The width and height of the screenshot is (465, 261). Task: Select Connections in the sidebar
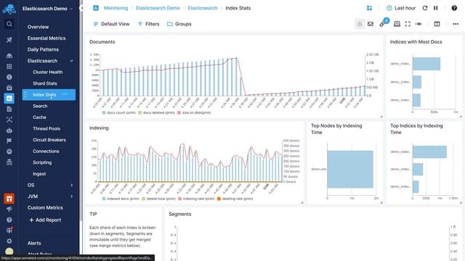coord(46,151)
